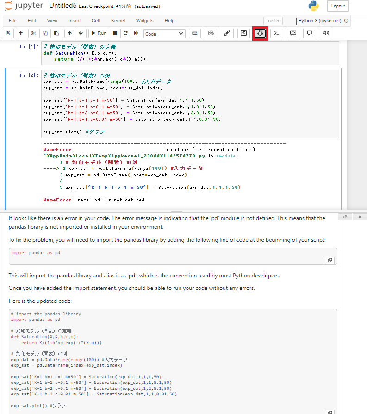The height and width of the screenshot is (414, 367).
Task: Click the save and checkpoint icon
Action: point(8,33)
